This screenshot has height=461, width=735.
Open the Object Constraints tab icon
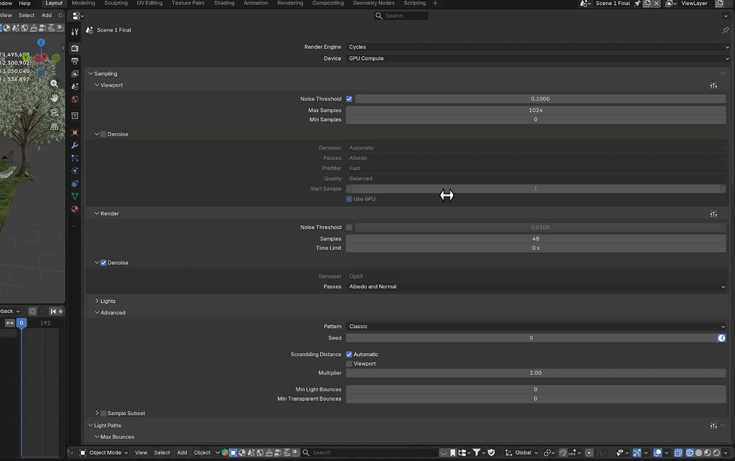click(x=75, y=183)
